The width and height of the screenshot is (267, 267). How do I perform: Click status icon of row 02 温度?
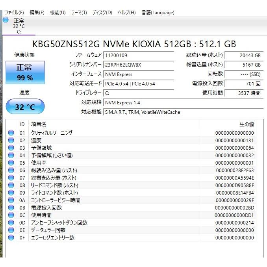pyautogui.click(x=11, y=140)
